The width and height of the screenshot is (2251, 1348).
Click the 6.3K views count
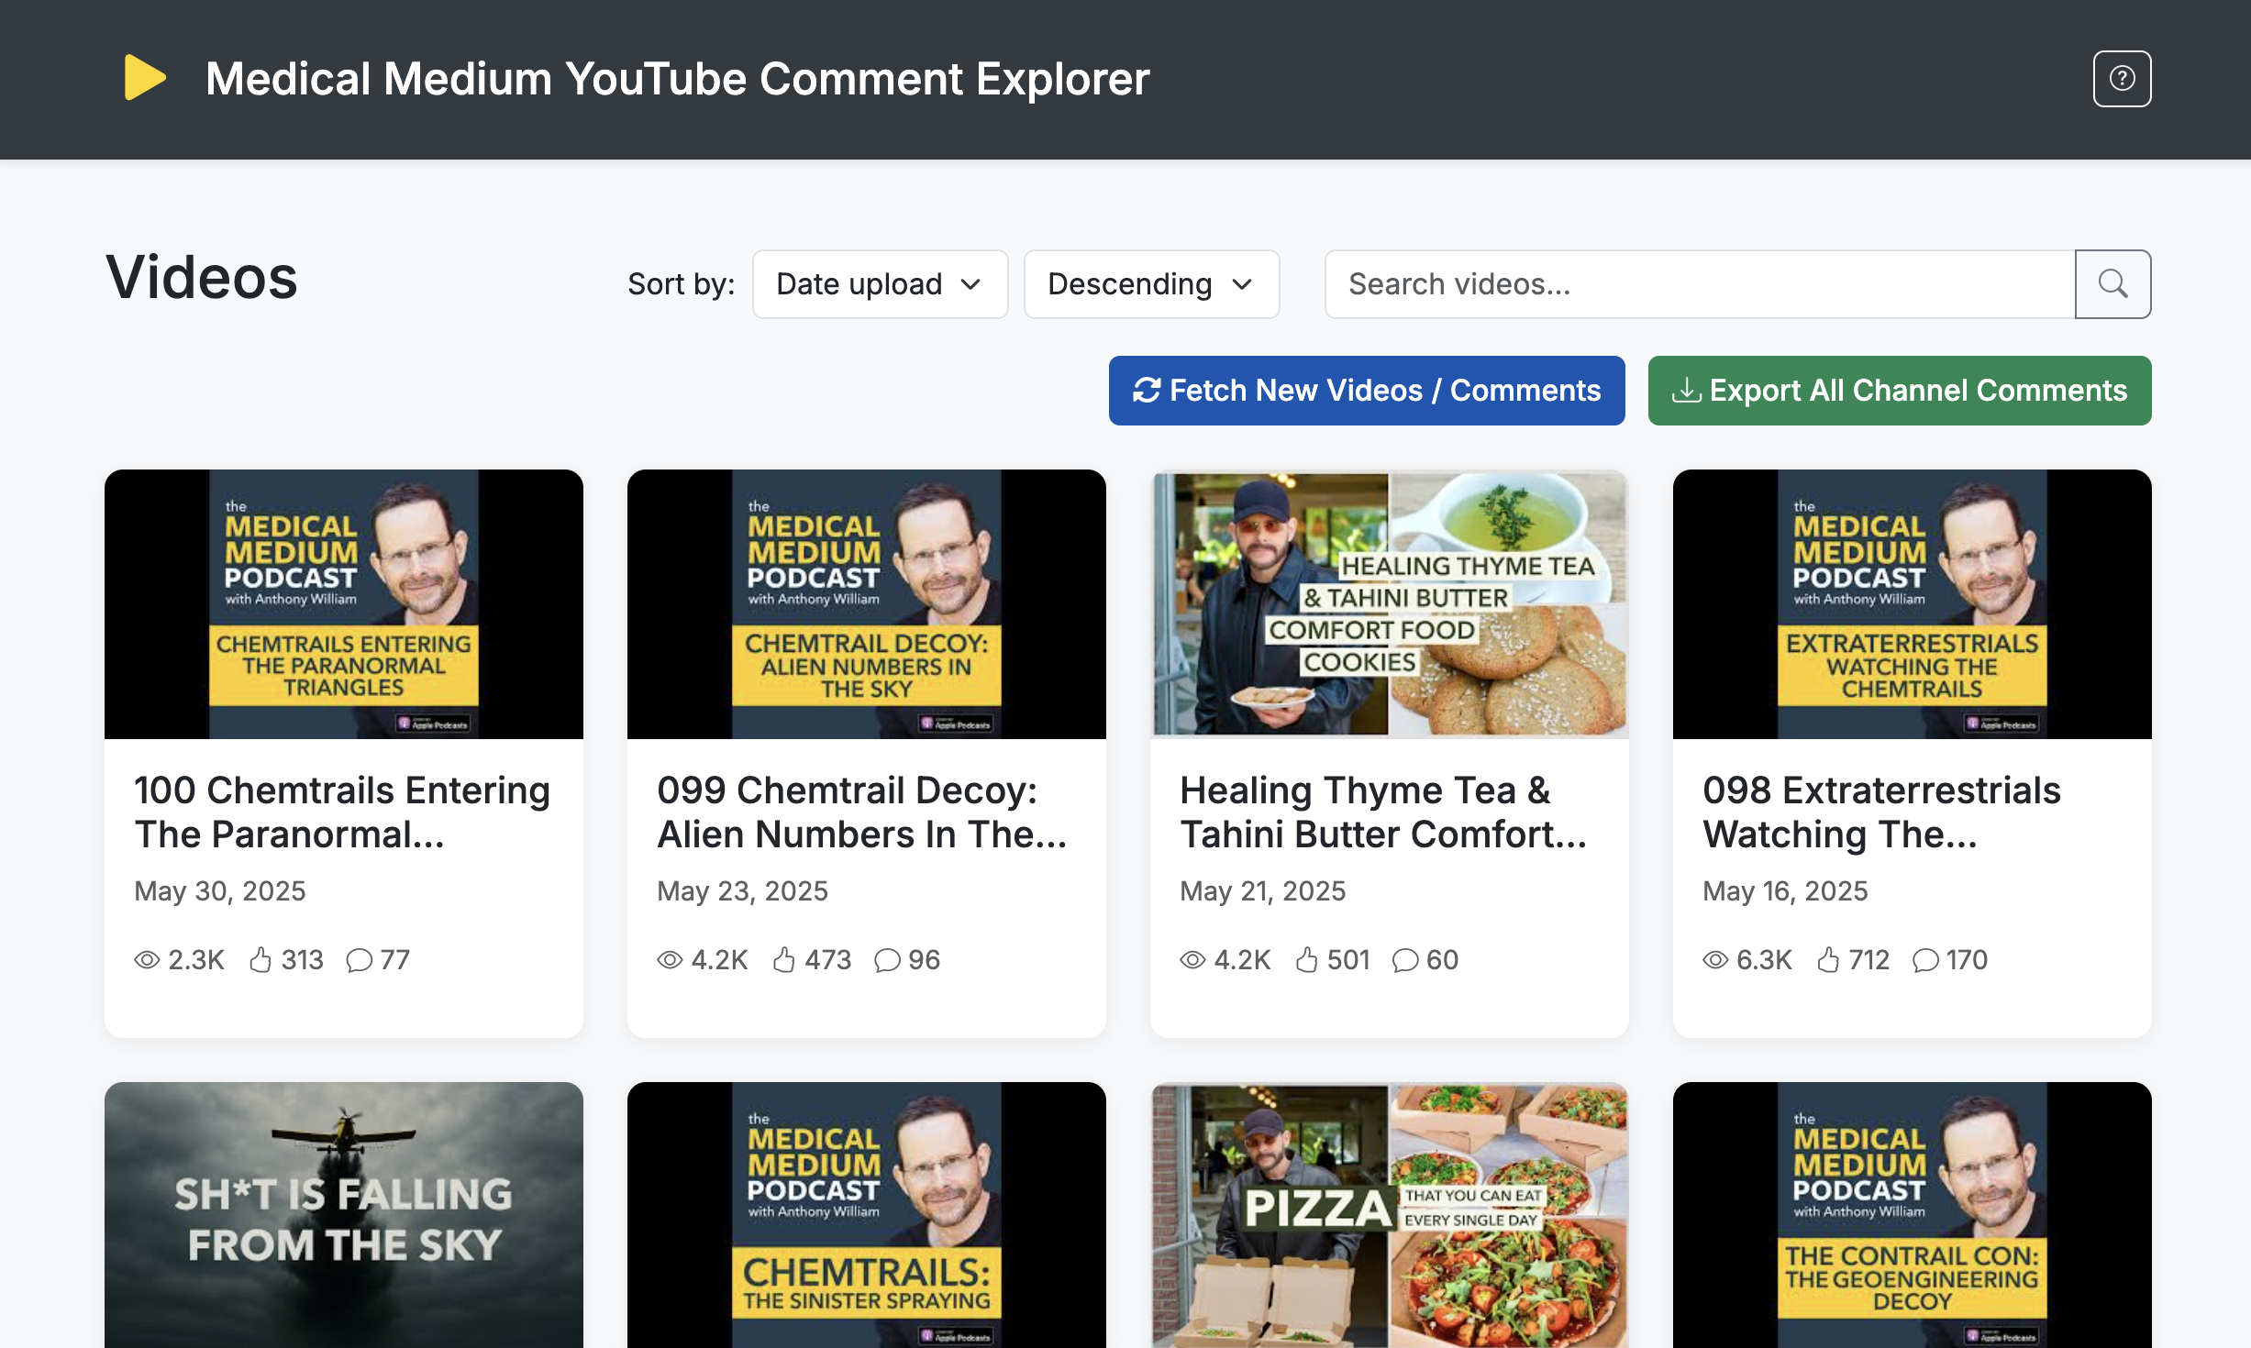(x=1764, y=960)
